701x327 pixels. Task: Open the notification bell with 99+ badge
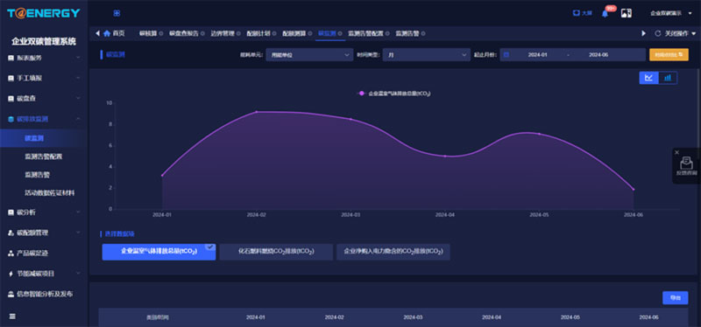pyautogui.click(x=605, y=13)
